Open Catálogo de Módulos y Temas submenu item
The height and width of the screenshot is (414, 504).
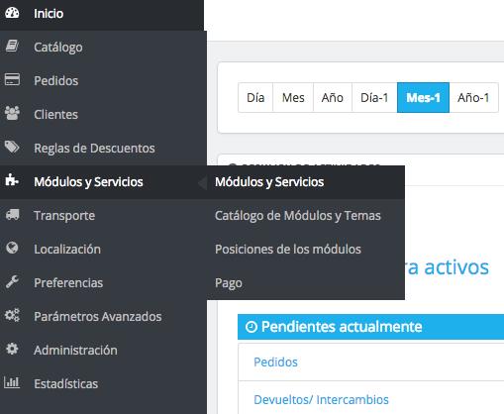coord(298,216)
